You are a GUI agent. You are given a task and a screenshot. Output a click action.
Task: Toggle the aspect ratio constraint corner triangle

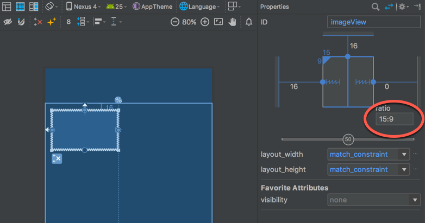click(x=326, y=60)
